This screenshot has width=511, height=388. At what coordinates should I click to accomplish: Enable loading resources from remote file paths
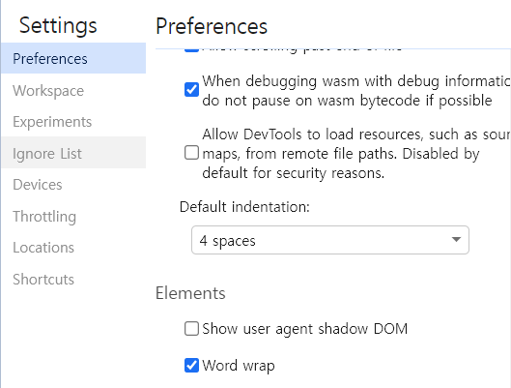coord(191,152)
